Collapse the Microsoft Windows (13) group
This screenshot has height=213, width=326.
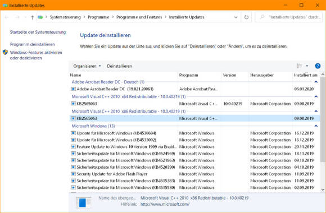point(316,126)
